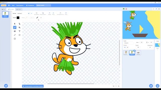The image size is (161, 90).
Task: Enter full screen stage mode
Action: point(159,9)
